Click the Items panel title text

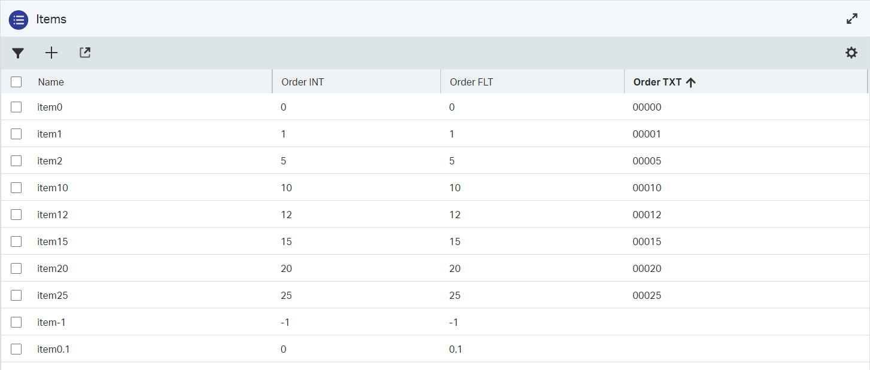point(51,19)
